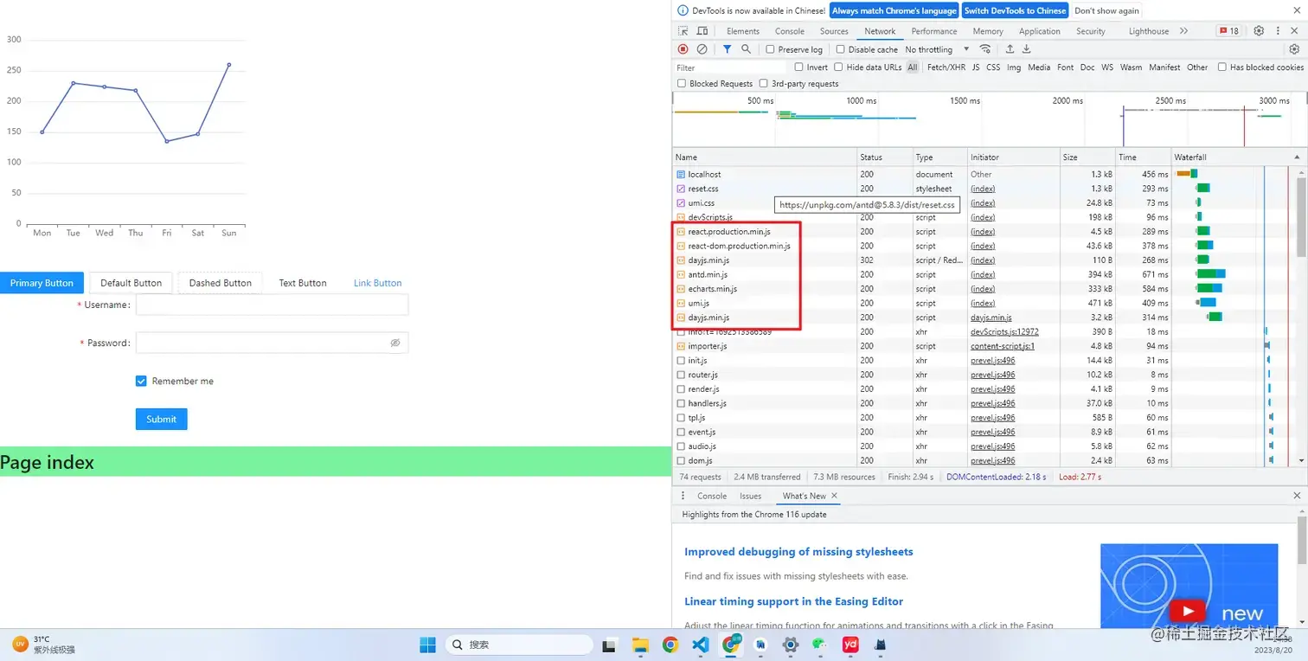Export HAR file with download arrow

tap(1026, 49)
